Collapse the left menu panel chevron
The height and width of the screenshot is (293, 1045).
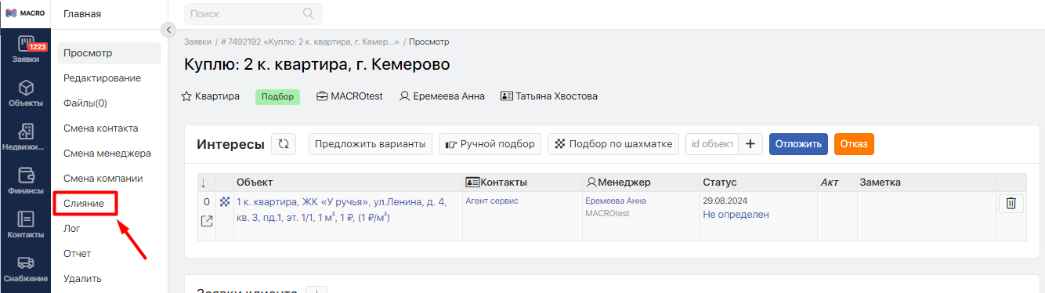pos(168,30)
